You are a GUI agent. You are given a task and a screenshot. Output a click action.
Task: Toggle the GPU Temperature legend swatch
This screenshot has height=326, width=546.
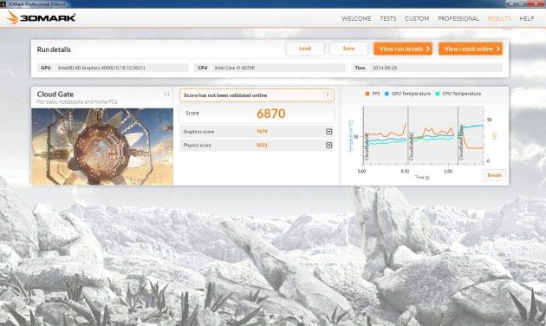[387, 94]
